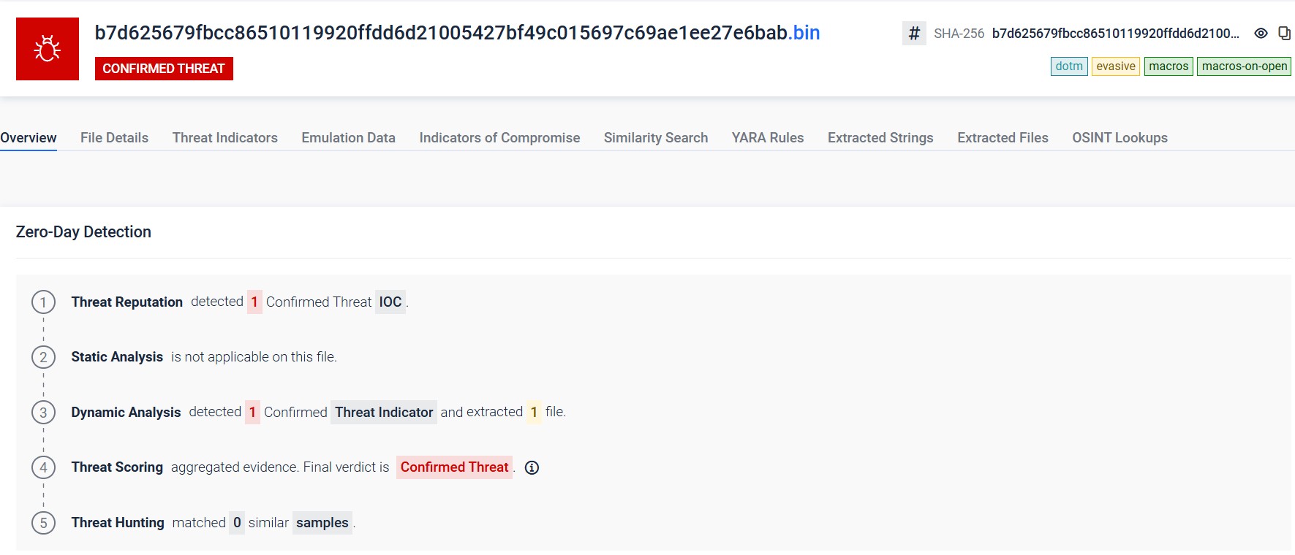The width and height of the screenshot is (1295, 555).
Task: Click step 5 circle for Threat Hunting
Action: click(x=44, y=523)
